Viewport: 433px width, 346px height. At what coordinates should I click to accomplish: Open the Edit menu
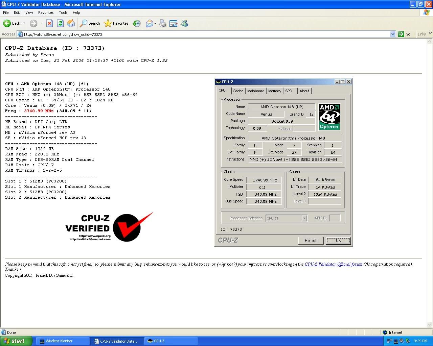point(17,13)
